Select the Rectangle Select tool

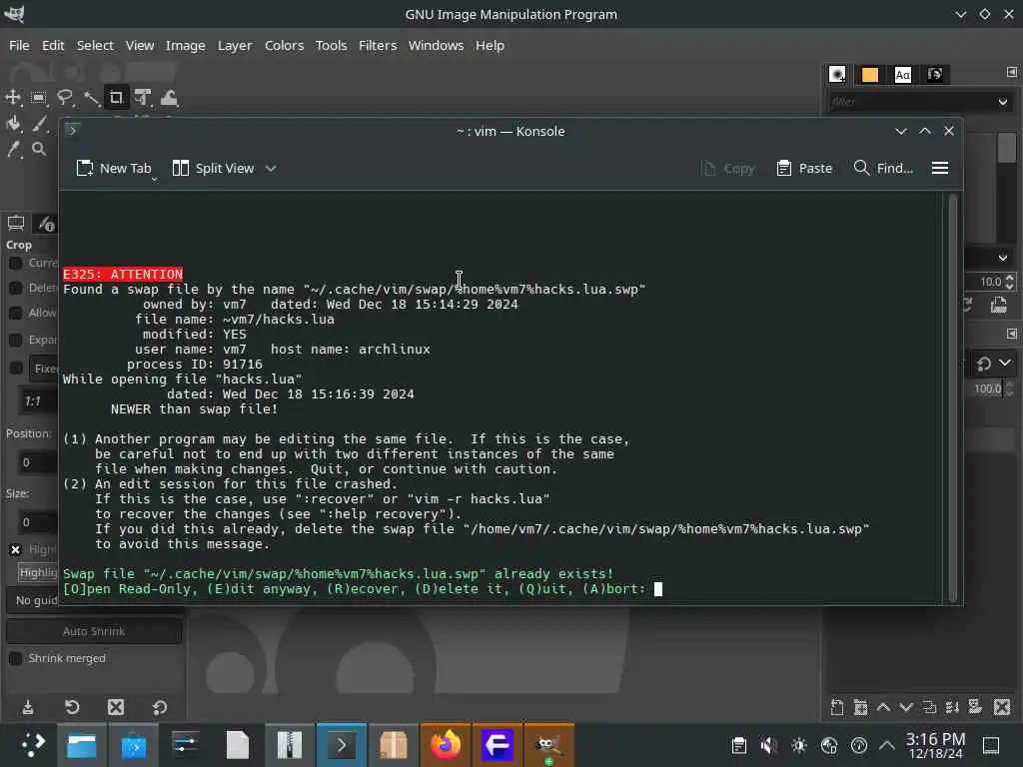tap(39, 98)
